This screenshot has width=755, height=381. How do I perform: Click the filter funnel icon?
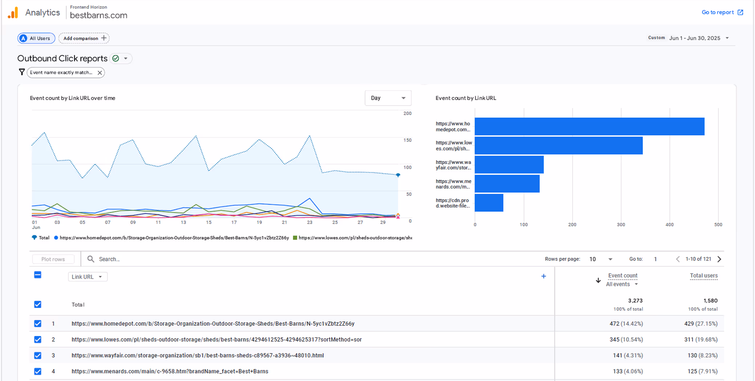(22, 72)
